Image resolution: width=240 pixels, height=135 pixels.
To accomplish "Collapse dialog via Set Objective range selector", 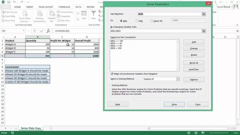I will pos(204,14).
